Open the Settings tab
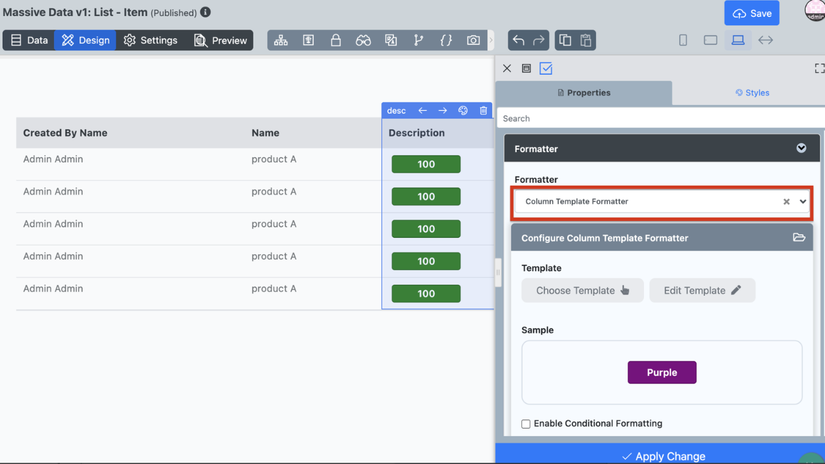The image size is (825, 464). click(150, 40)
